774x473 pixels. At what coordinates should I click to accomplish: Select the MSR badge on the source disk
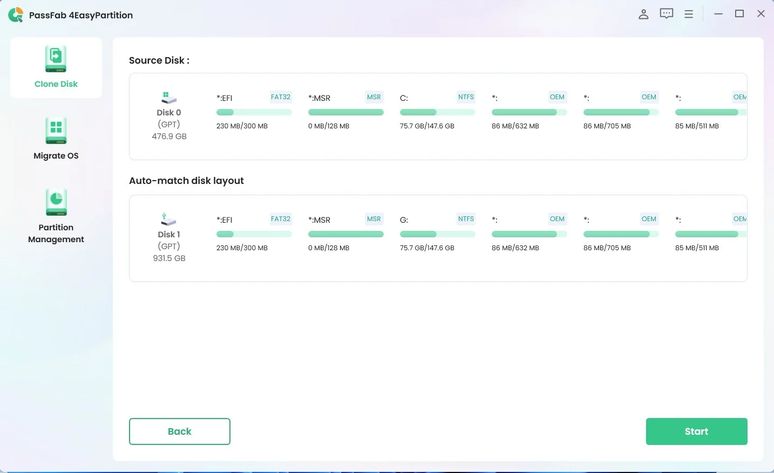pyautogui.click(x=374, y=97)
